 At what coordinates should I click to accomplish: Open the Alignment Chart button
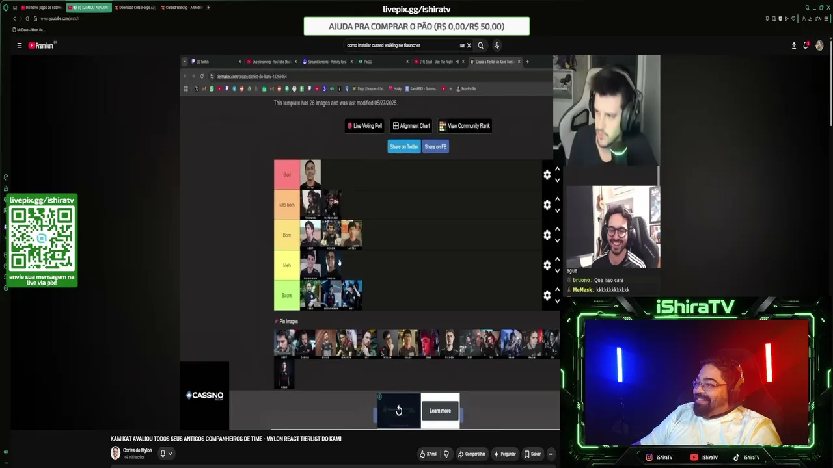(x=412, y=126)
